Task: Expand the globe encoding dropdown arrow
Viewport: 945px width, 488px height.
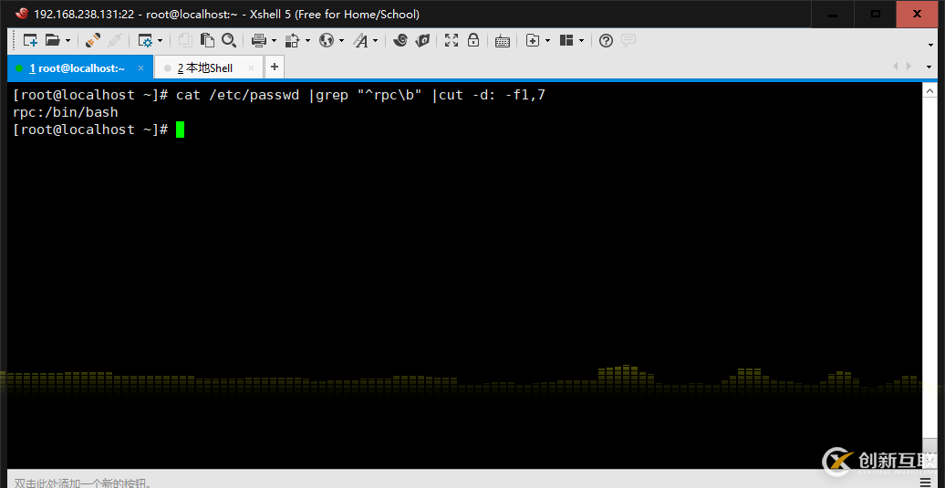Action: [341, 41]
